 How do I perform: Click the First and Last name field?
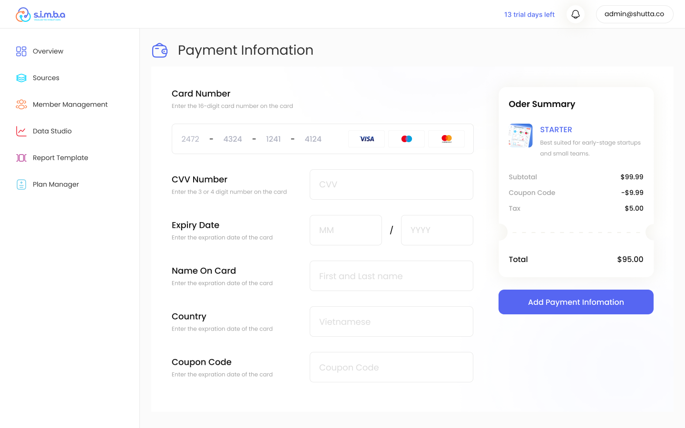pos(391,276)
